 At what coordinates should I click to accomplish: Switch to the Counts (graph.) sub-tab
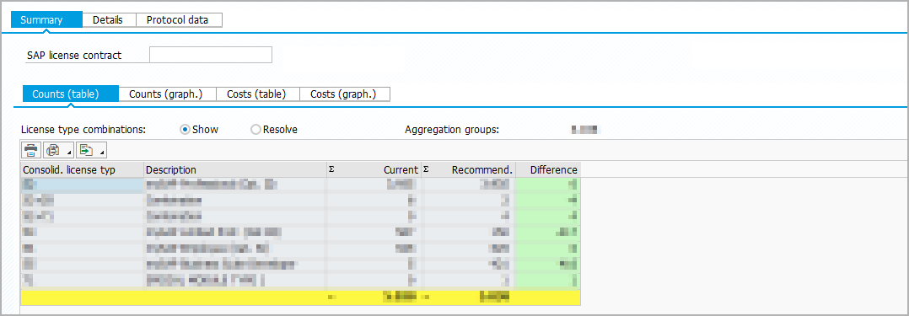tap(167, 94)
